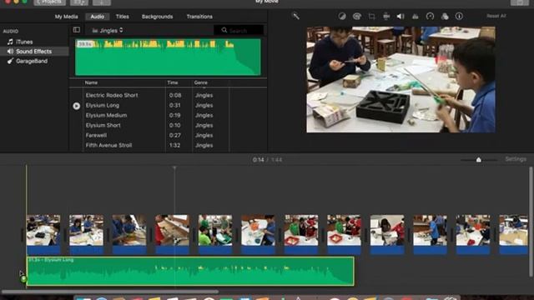Play the Elysium Long preview
This screenshot has height=300, width=534.
76,106
